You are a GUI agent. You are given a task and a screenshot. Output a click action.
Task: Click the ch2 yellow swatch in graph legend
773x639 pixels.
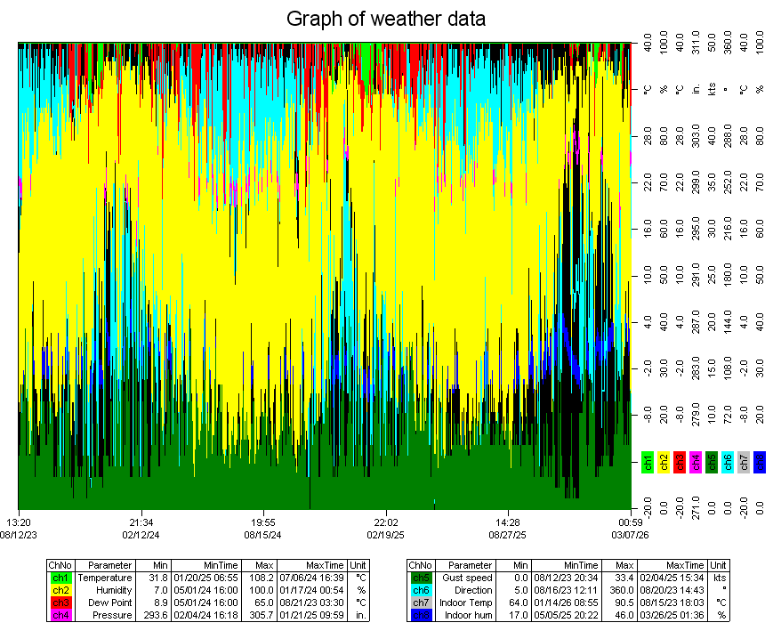click(x=664, y=461)
